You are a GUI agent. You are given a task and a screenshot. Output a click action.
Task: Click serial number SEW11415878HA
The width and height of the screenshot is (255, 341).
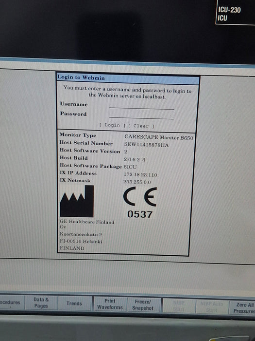146,145
